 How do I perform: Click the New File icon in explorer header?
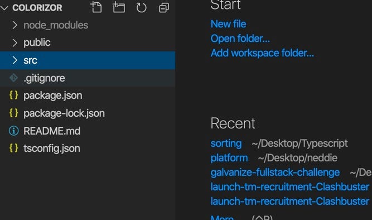(x=96, y=7)
